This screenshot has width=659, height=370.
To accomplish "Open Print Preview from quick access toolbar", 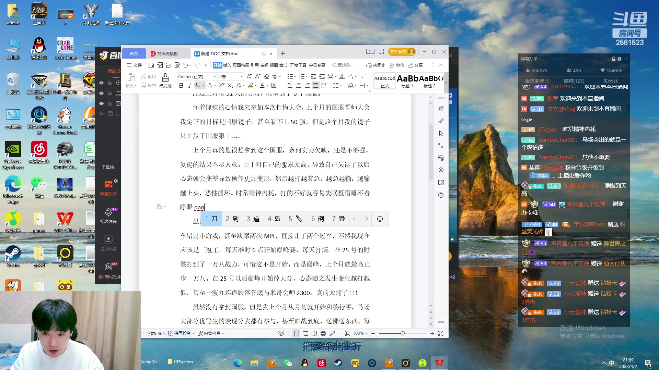I will pos(177,65).
